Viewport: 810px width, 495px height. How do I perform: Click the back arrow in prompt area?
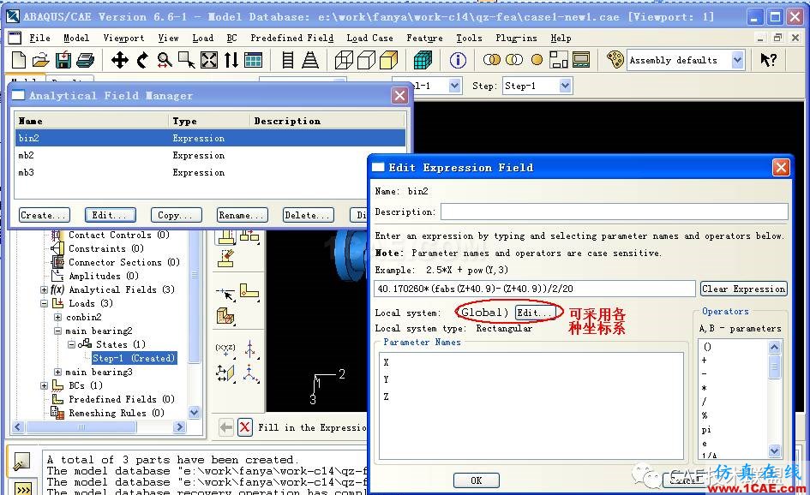point(226,427)
